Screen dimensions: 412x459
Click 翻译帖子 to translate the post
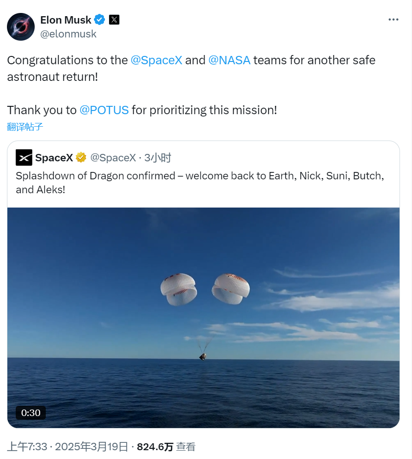25,127
